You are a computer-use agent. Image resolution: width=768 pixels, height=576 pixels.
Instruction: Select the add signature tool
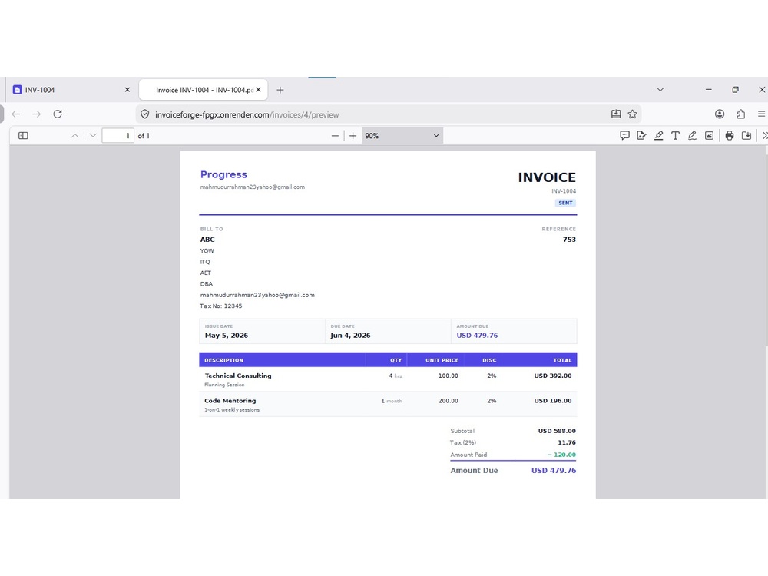click(641, 136)
